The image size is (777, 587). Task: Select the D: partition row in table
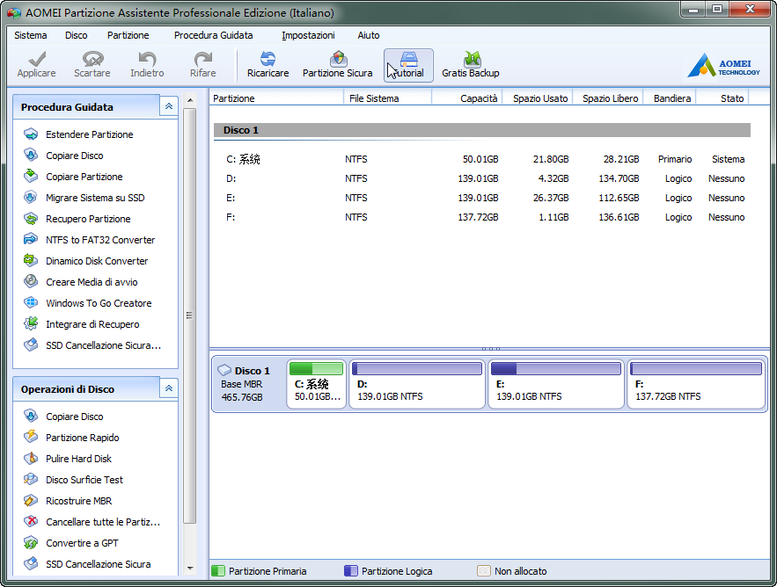point(482,178)
